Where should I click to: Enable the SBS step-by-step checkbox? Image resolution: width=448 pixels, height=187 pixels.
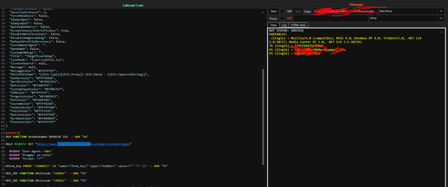[282, 12]
